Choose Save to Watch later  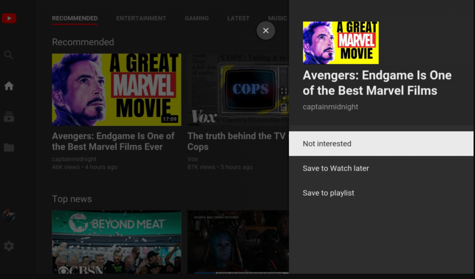[x=381, y=168]
